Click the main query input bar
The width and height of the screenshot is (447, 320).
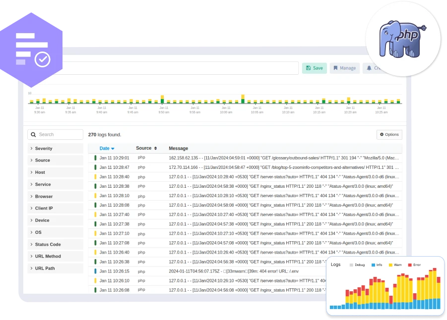(x=180, y=68)
